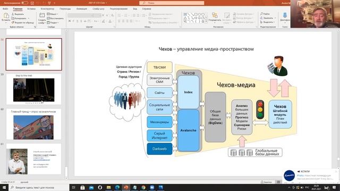Open Mail app from the taskbar
The width and height of the screenshot is (340, 191).
(91, 187)
